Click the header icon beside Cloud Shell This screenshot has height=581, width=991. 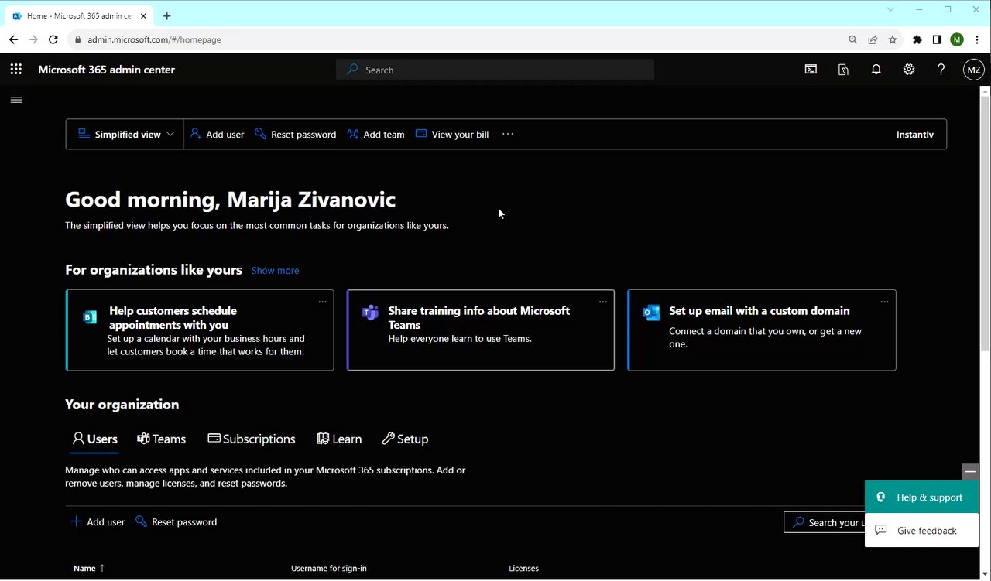[x=843, y=70]
